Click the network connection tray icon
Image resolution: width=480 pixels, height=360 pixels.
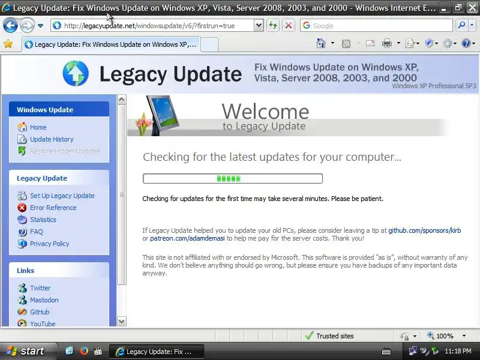413,351
